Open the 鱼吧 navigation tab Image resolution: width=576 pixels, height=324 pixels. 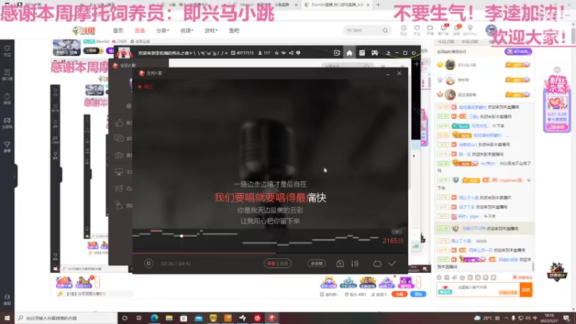[x=234, y=30]
